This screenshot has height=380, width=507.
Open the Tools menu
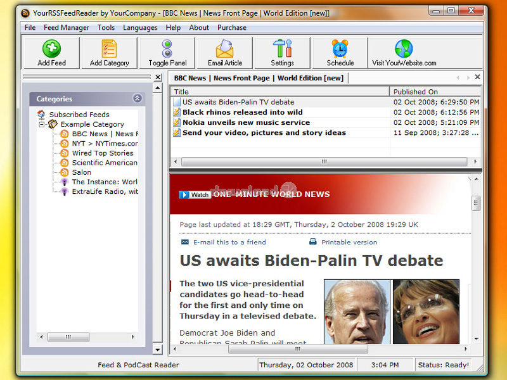tap(106, 27)
